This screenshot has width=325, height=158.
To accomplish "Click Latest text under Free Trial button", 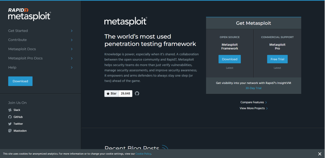I will click(277, 68).
